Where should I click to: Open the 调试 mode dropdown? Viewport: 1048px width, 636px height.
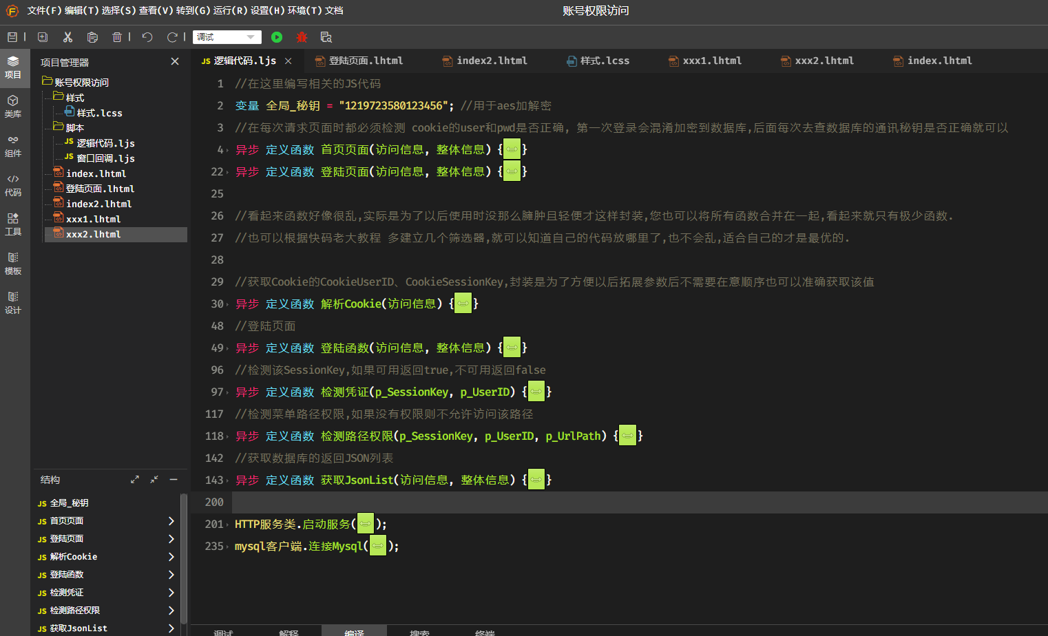tap(227, 37)
